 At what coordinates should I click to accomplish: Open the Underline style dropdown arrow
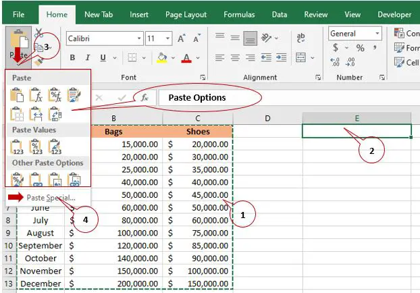pos(115,58)
